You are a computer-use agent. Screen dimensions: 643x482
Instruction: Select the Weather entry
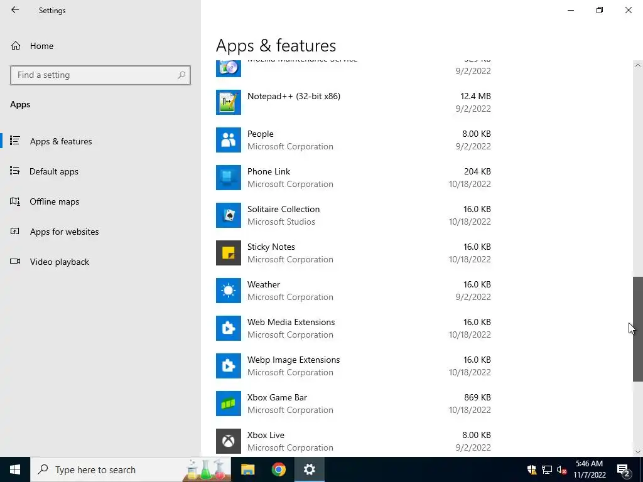354,291
